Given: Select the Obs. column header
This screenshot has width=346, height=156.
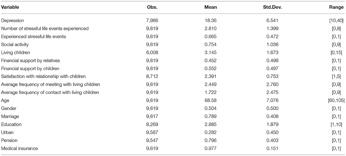Looking at the screenshot, I should pos(153,7).
